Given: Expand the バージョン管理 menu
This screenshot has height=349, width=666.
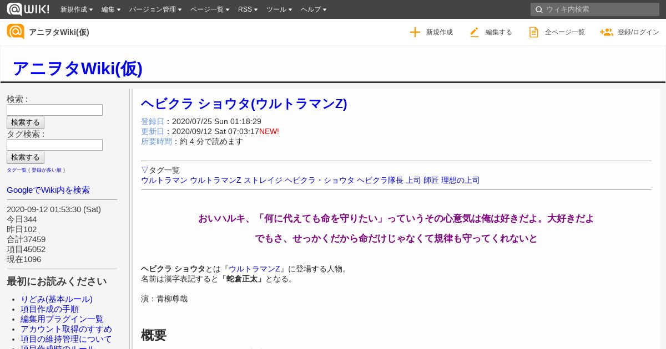Looking at the screenshot, I should coord(155,9).
